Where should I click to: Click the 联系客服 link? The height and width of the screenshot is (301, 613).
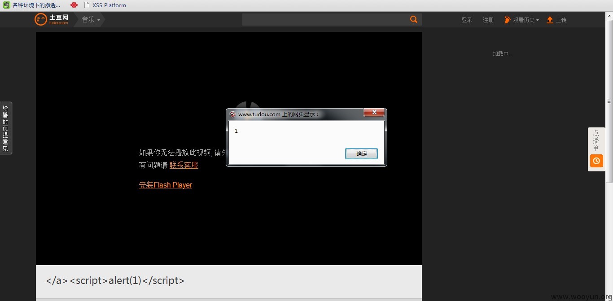pos(184,165)
